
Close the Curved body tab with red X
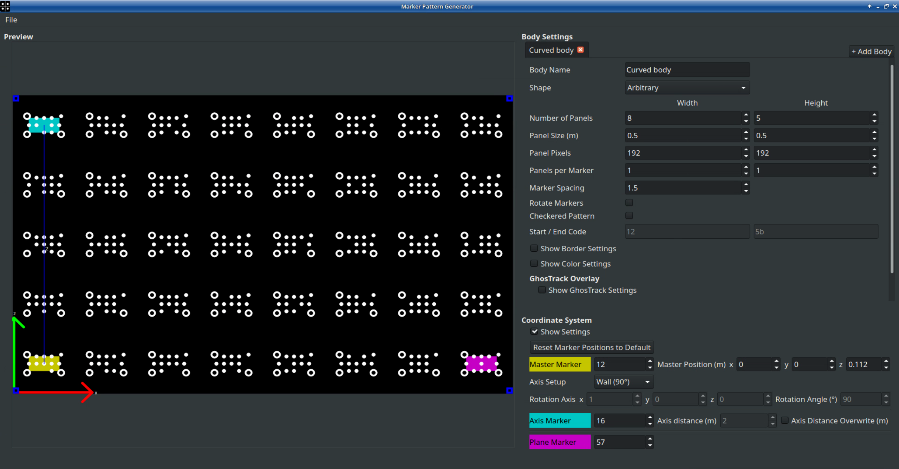580,50
